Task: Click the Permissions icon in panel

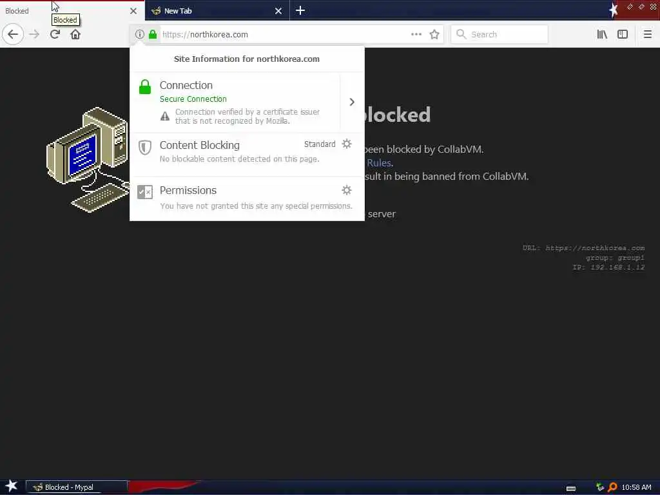Action: click(145, 192)
